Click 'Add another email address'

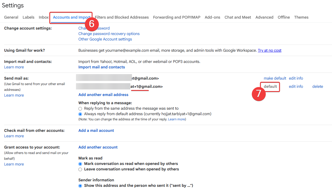(x=103, y=95)
